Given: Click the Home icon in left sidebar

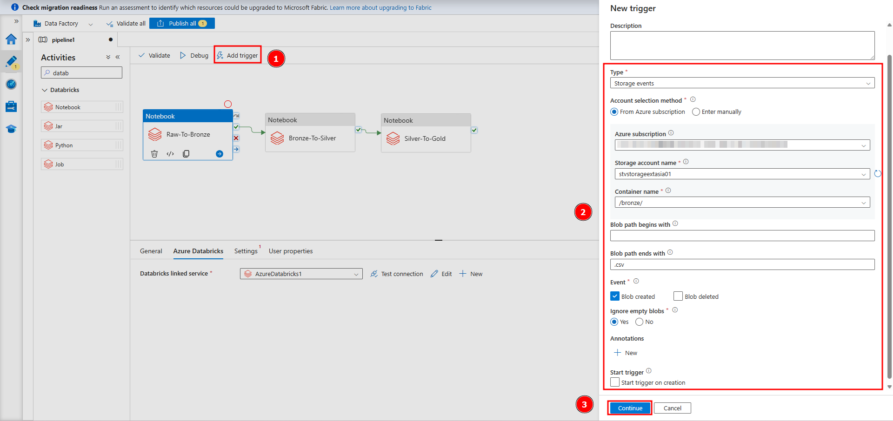Looking at the screenshot, I should (x=11, y=39).
